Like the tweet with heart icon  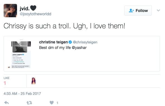(x=52, y=103)
